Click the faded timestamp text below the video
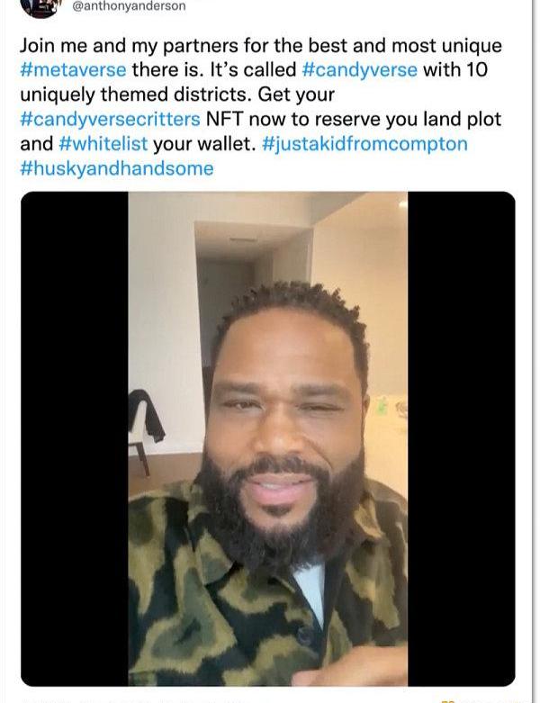The width and height of the screenshot is (540, 703). 134,699
